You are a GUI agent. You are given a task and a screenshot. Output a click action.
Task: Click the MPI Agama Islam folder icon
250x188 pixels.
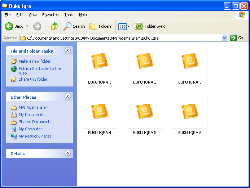coord(14,108)
